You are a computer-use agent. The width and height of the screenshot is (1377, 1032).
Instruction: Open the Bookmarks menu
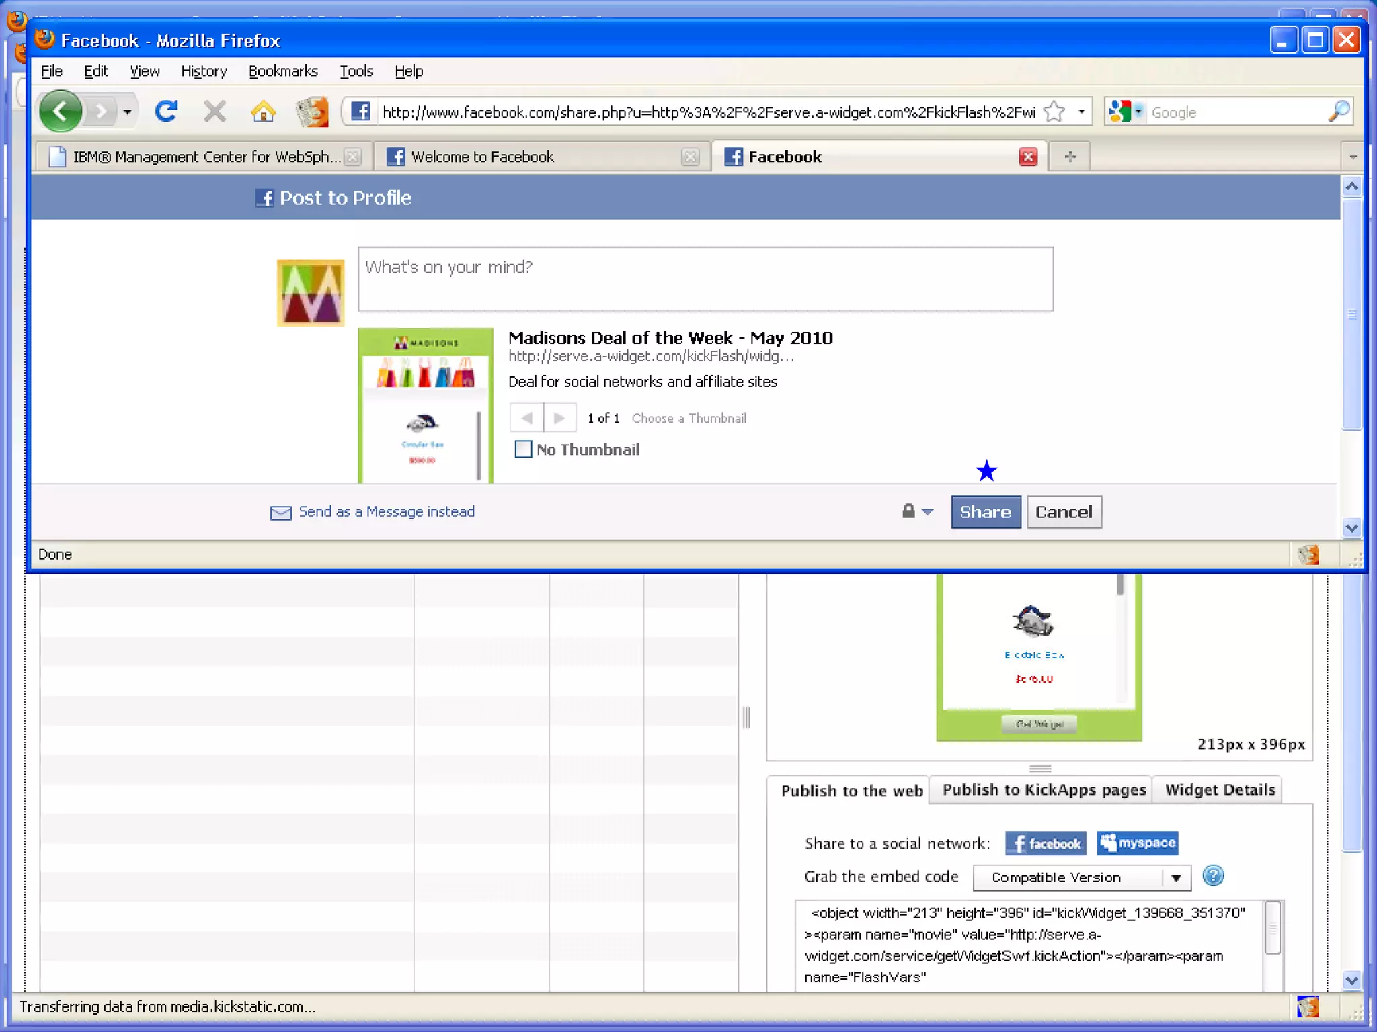(x=283, y=71)
